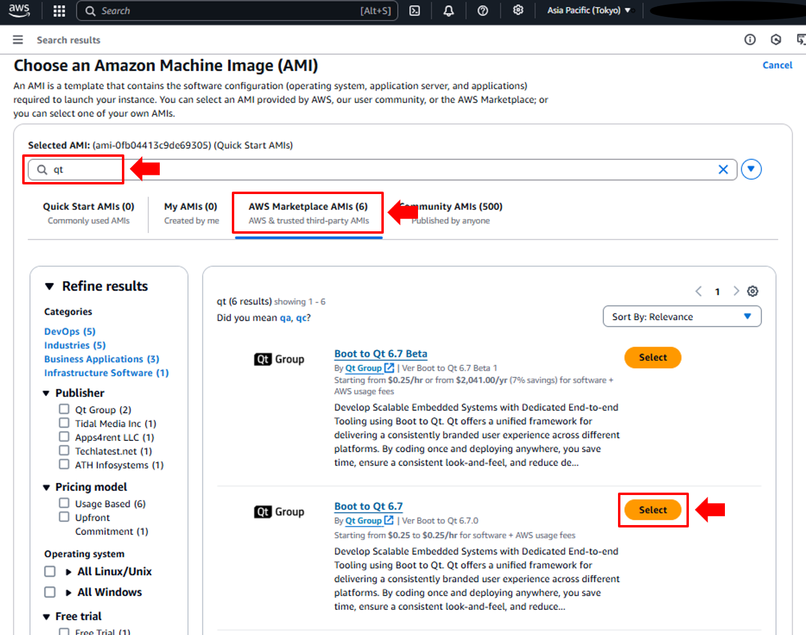Viewport: 806px width, 635px height.
Task: Open the help question mark menu
Action: pyautogui.click(x=483, y=11)
